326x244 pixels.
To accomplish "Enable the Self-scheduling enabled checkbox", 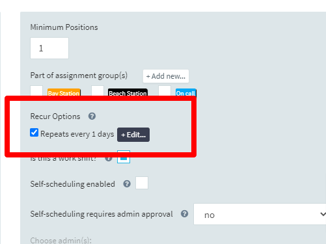I will [x=142, y=183].
